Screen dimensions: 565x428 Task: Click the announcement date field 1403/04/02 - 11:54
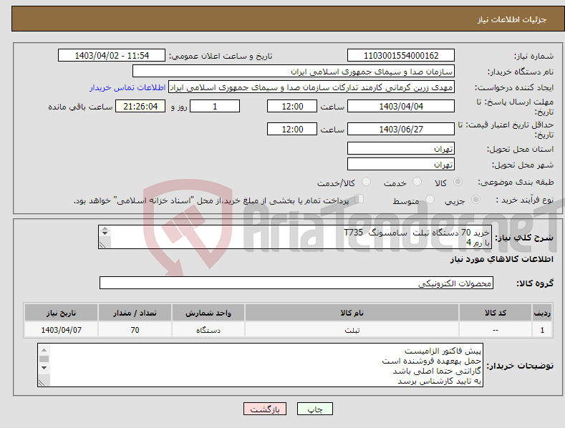tap(112, 56)
